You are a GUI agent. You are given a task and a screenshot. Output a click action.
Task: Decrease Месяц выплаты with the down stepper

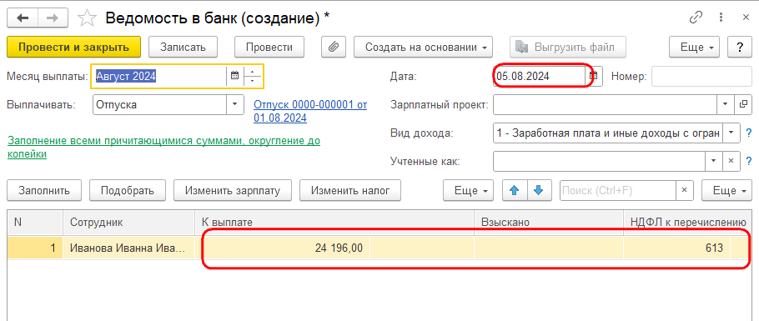[x=252, y=81]
